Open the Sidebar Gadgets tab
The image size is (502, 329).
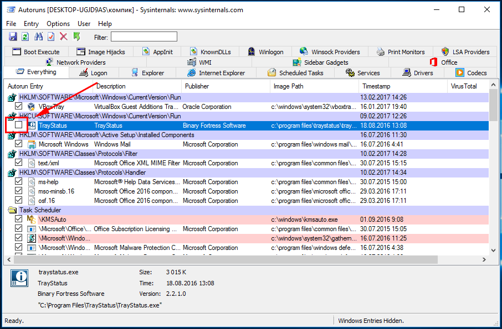pyautogui.click(x=320, y=62)
